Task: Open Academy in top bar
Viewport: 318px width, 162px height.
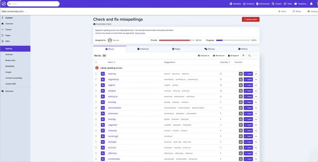Action: (300, 4)
